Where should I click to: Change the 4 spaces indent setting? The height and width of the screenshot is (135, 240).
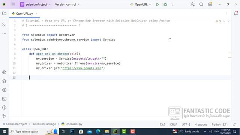point(201,124)
